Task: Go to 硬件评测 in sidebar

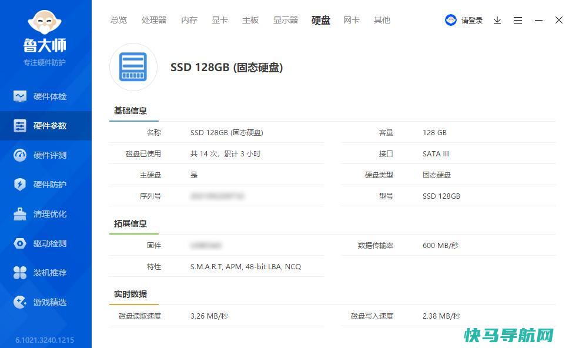Action: pos(50,155)
